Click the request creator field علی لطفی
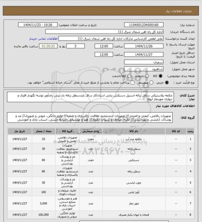202x222 pixels. tap(111, 39)
